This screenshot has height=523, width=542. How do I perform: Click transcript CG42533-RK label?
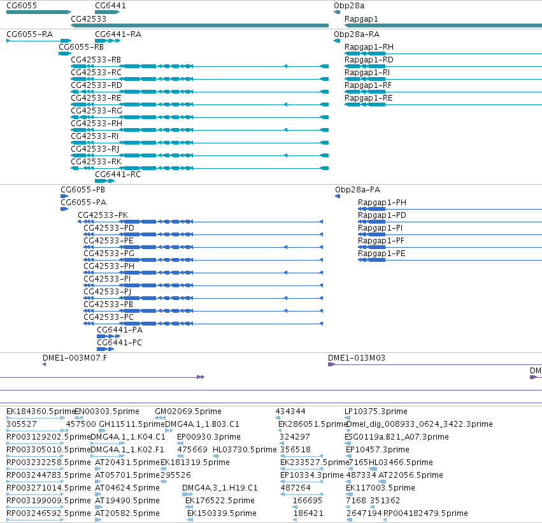[x=96, y=162]
